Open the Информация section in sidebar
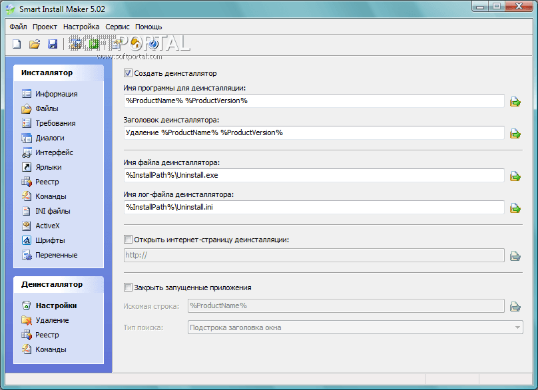 [50, 94]
